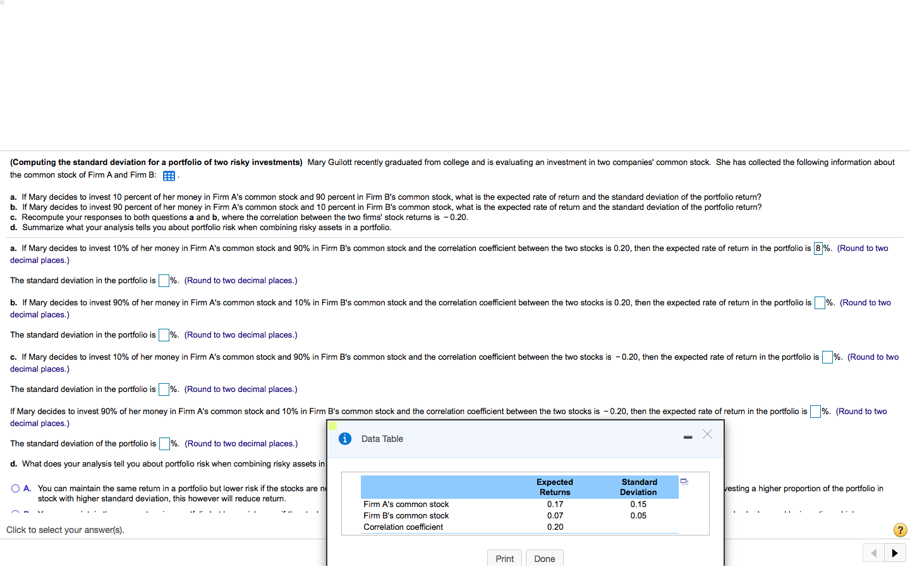Click the forward navigation arrow
The image size is (910, 569).
895,552
